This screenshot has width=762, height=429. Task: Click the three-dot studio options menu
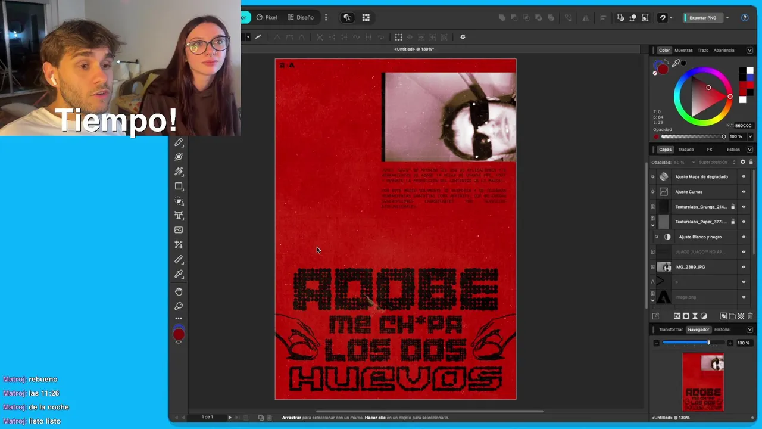326,18
